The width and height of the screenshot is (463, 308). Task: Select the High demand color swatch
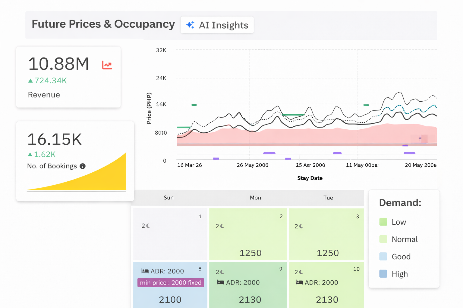point(383,274)
